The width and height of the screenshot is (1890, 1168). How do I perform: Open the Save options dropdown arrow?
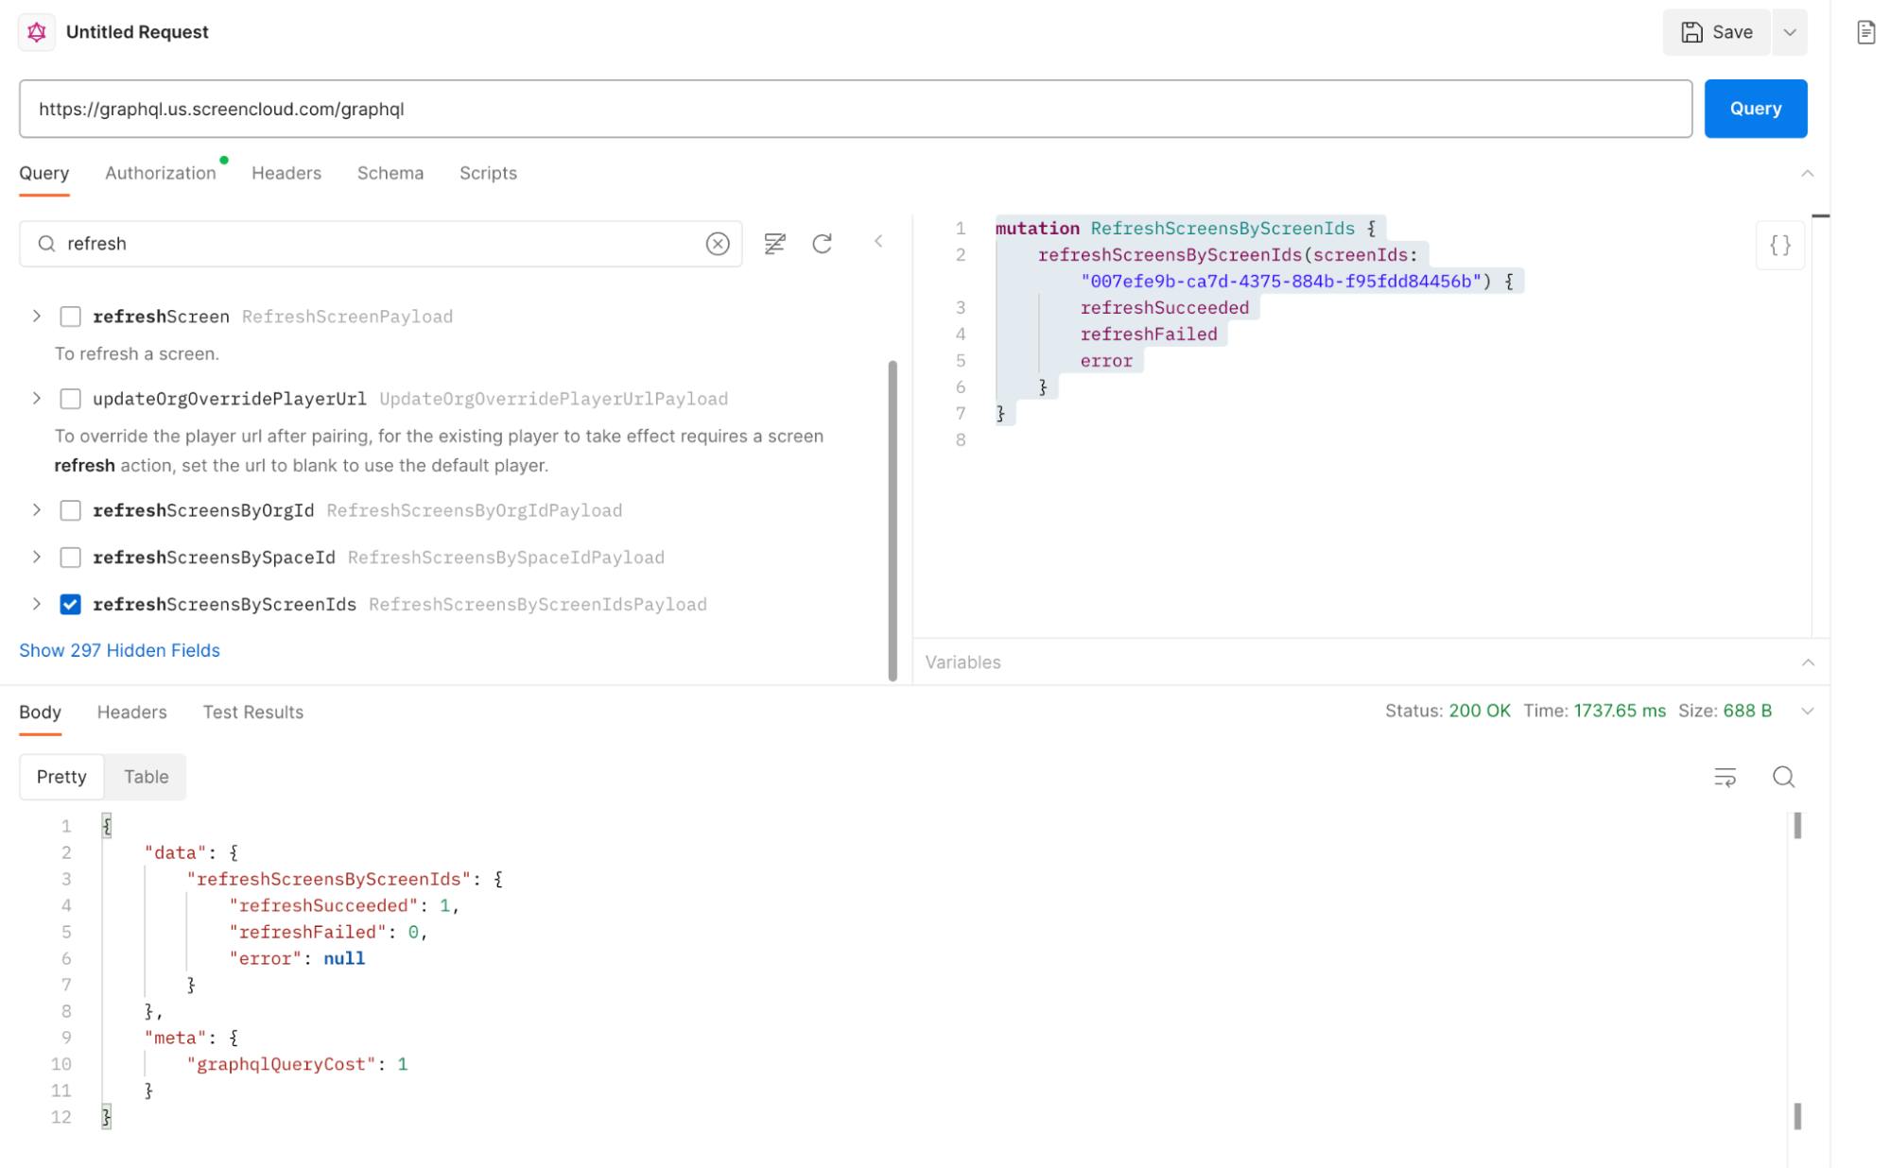coord(1790,32)
